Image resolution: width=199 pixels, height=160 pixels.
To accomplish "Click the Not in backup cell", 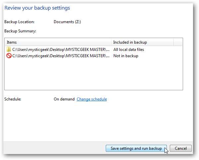I will click(126, 56).
